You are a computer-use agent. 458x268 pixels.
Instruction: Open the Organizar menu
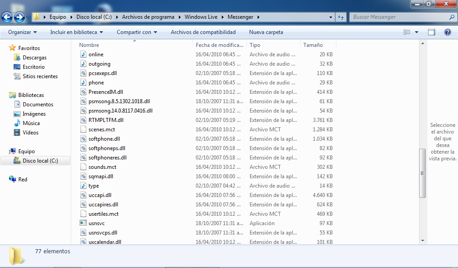(22, 32)
